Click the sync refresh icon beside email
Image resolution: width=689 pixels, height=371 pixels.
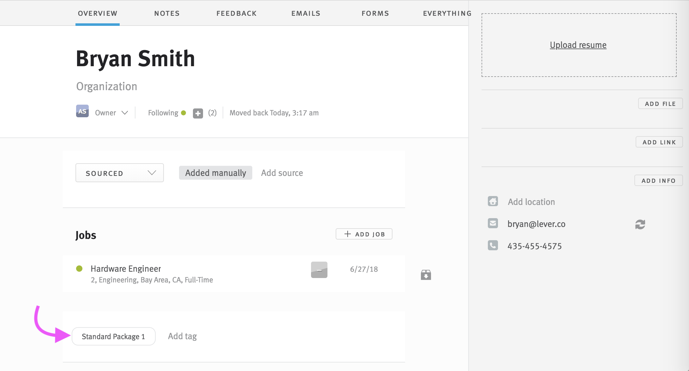[640, 224]
